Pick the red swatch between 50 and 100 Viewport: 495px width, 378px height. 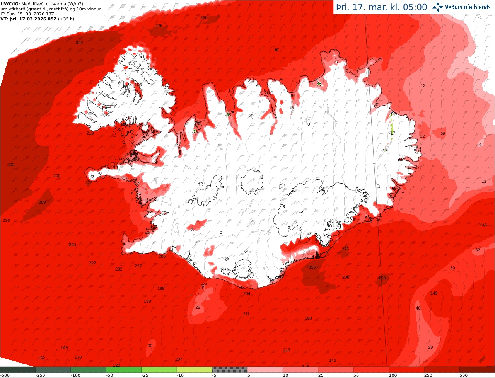click(x=371, y=369)
